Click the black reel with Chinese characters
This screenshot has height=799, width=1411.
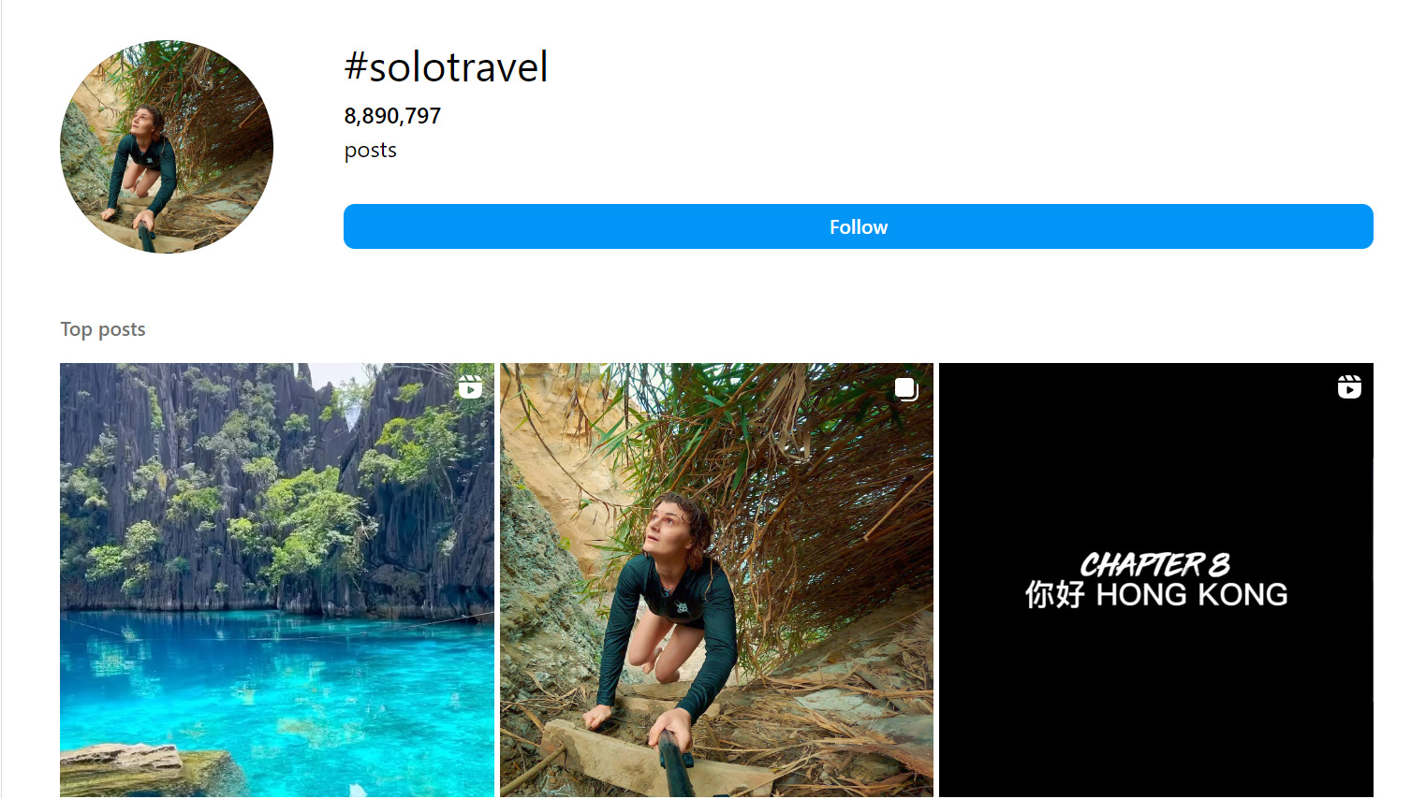[1156, 580]
